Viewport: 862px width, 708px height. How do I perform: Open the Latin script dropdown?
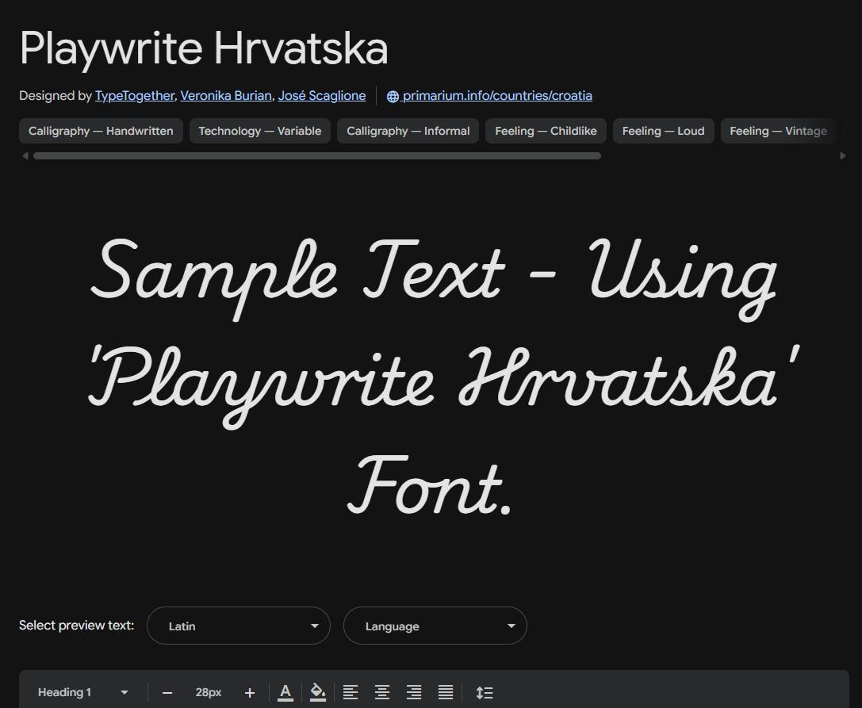239,626
